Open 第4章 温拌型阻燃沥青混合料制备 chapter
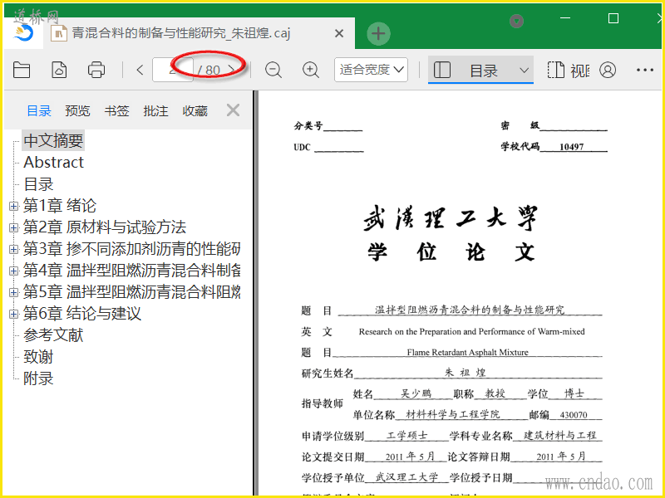This screenshot has width=665, height=498. click(x=132, y=271)
